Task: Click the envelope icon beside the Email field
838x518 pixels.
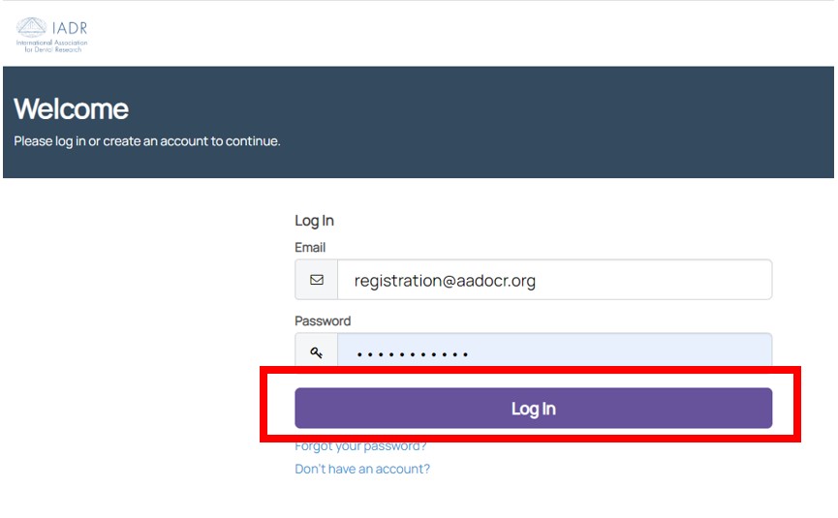Action: point(317,280)
